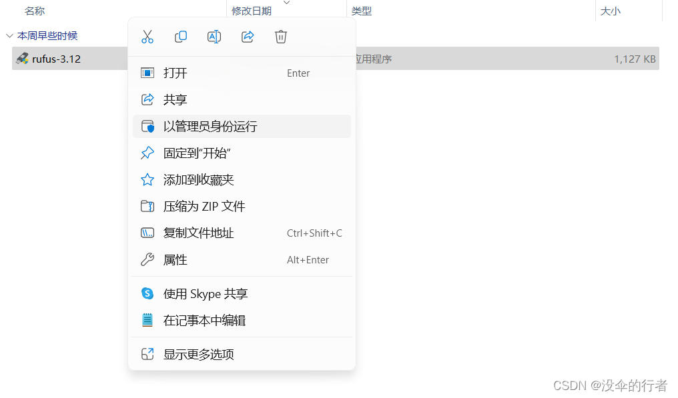Sort by 修改日期 column header
Image resolution: width=678 pixels, height=398 pixels.
click(x=252, y=11)
